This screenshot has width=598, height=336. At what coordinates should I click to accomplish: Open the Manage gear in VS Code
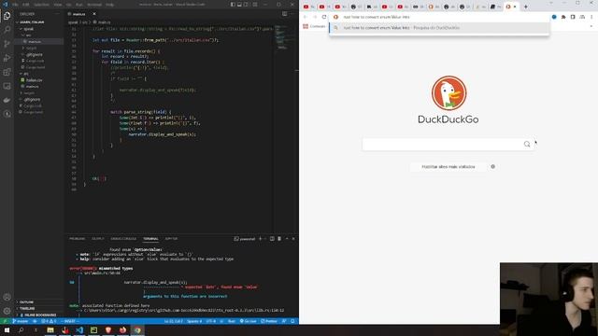coord(7,311)
